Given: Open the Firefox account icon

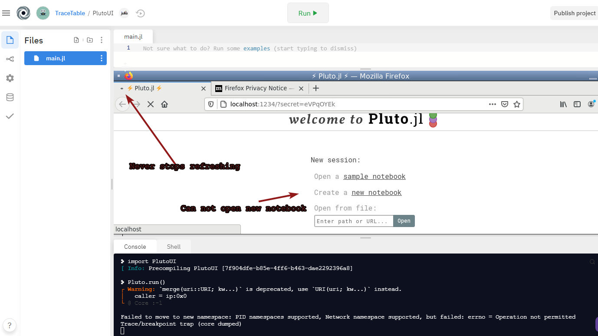Looking at the screenshot, I should click(x=591, y=104).
